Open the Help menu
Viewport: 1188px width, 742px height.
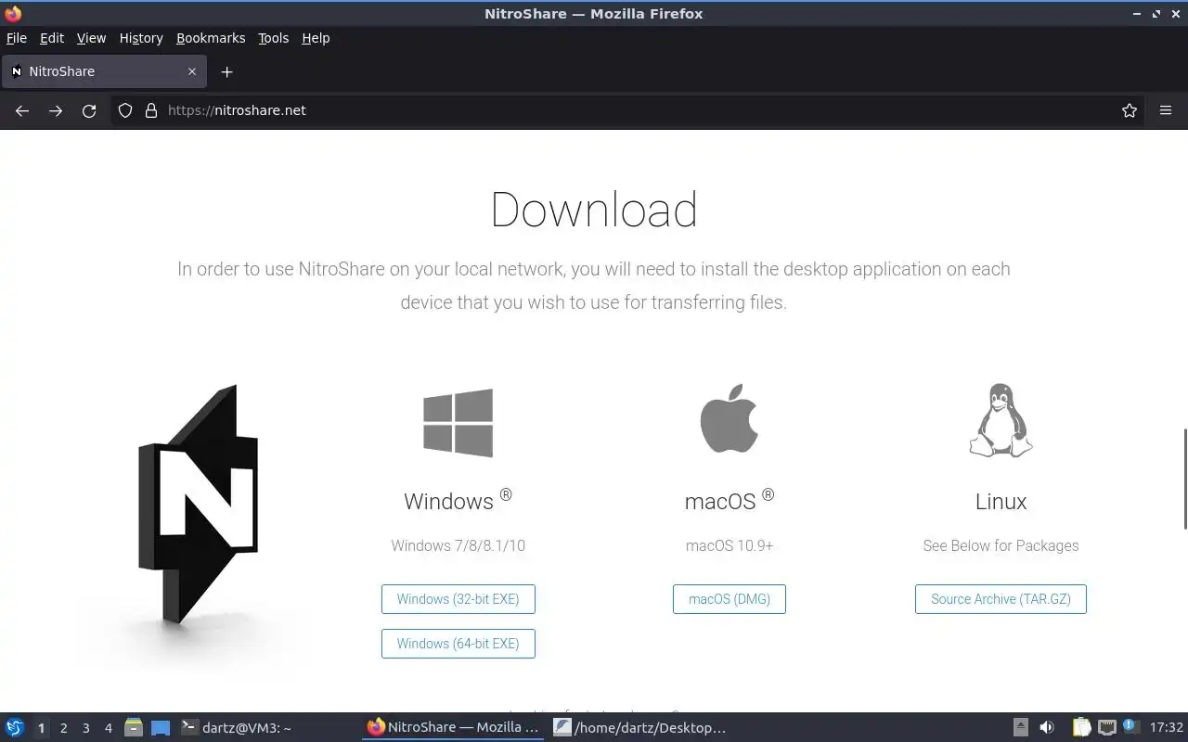[316, 38]
